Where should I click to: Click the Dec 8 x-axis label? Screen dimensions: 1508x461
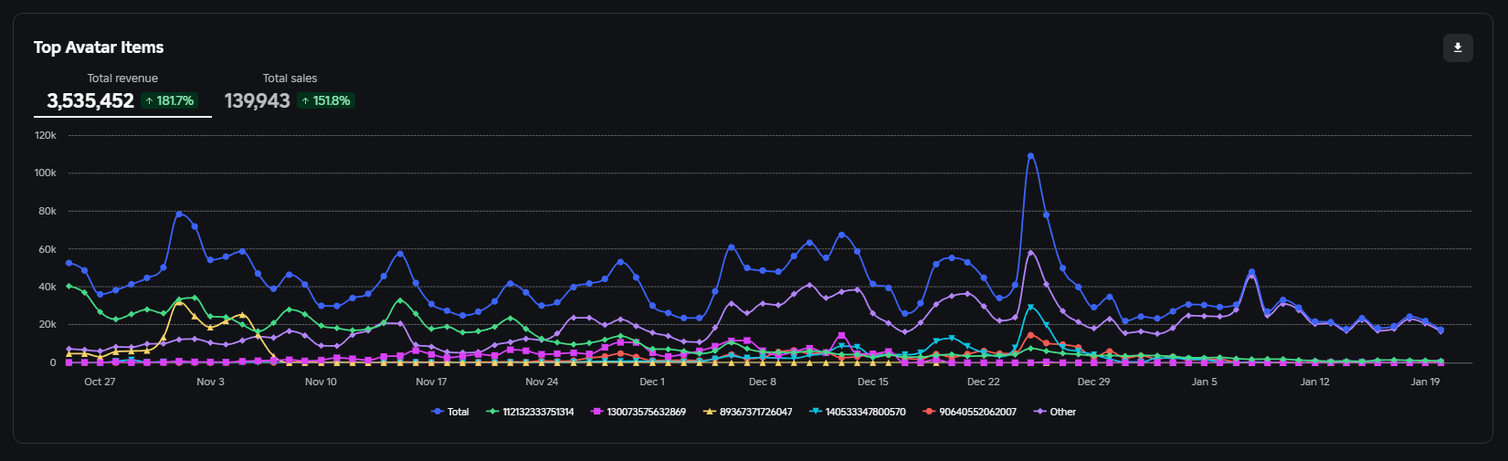click(763, 382)
